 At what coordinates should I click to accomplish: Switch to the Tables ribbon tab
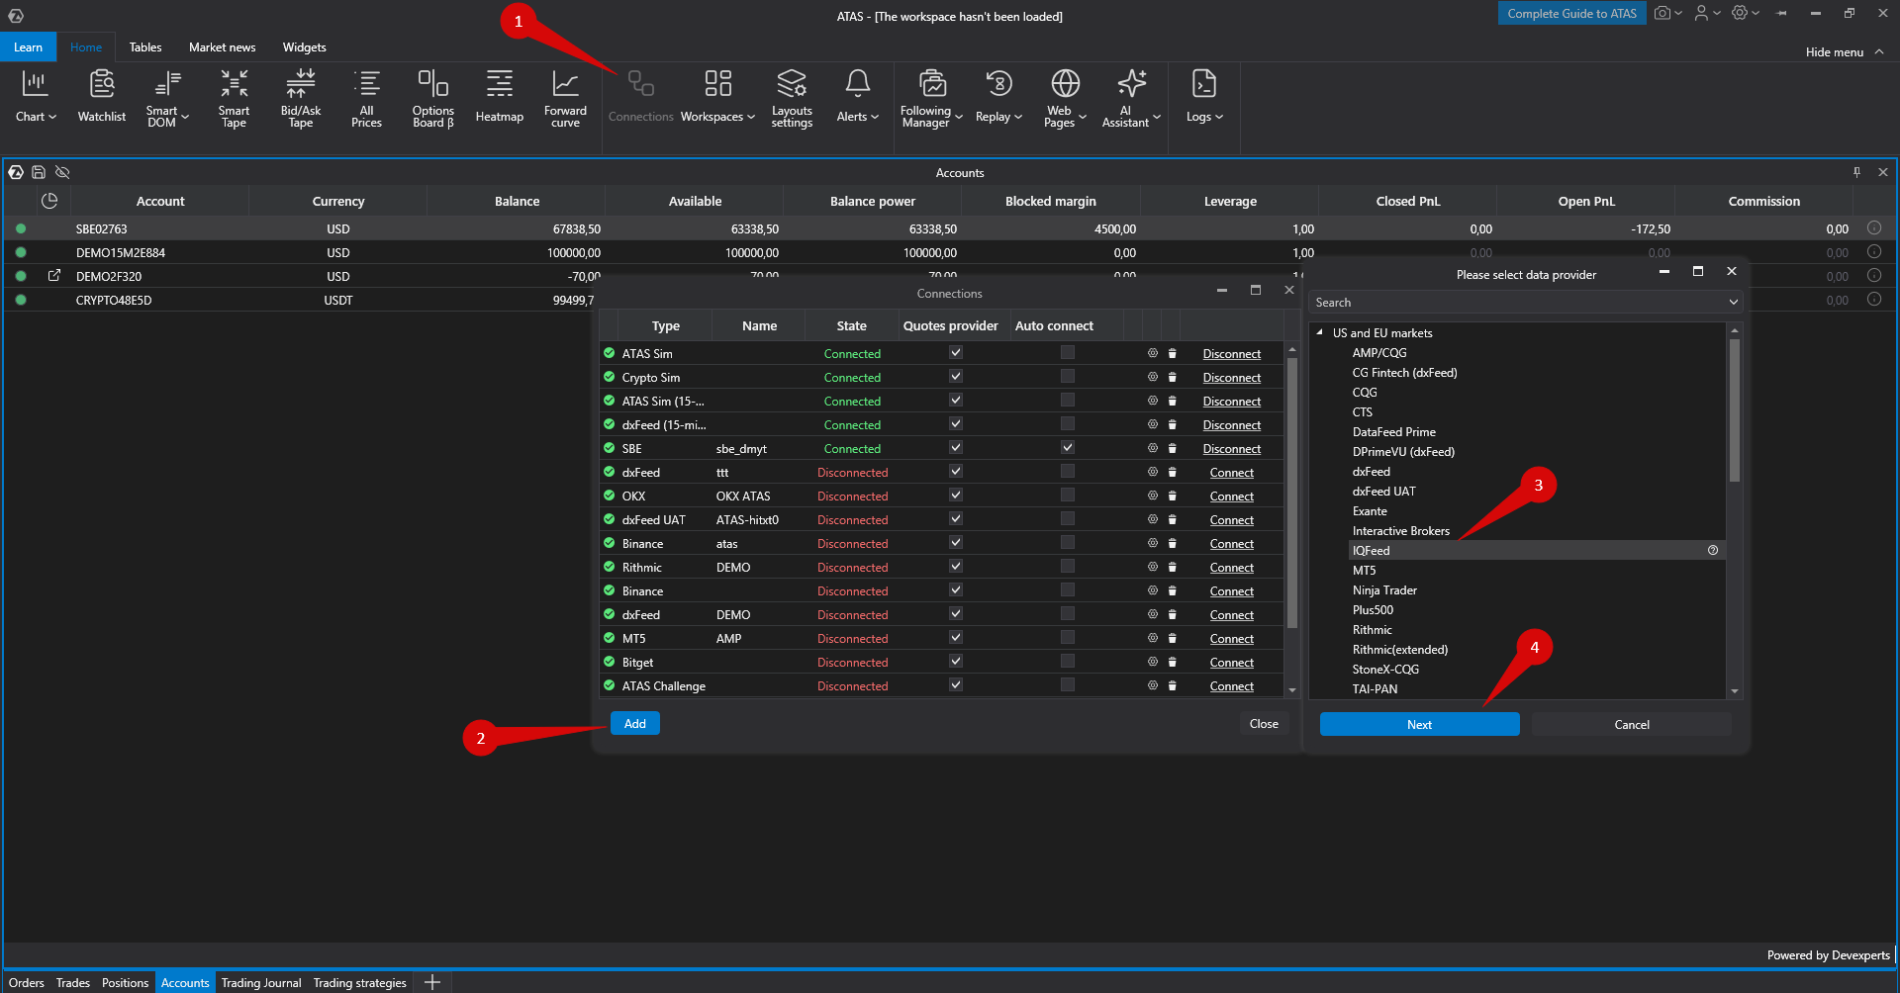coord(145,47)
